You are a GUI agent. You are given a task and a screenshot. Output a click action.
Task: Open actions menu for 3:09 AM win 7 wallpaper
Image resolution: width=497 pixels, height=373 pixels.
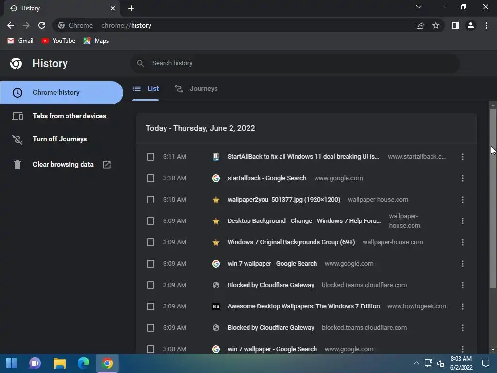click(x=463, y=264)
